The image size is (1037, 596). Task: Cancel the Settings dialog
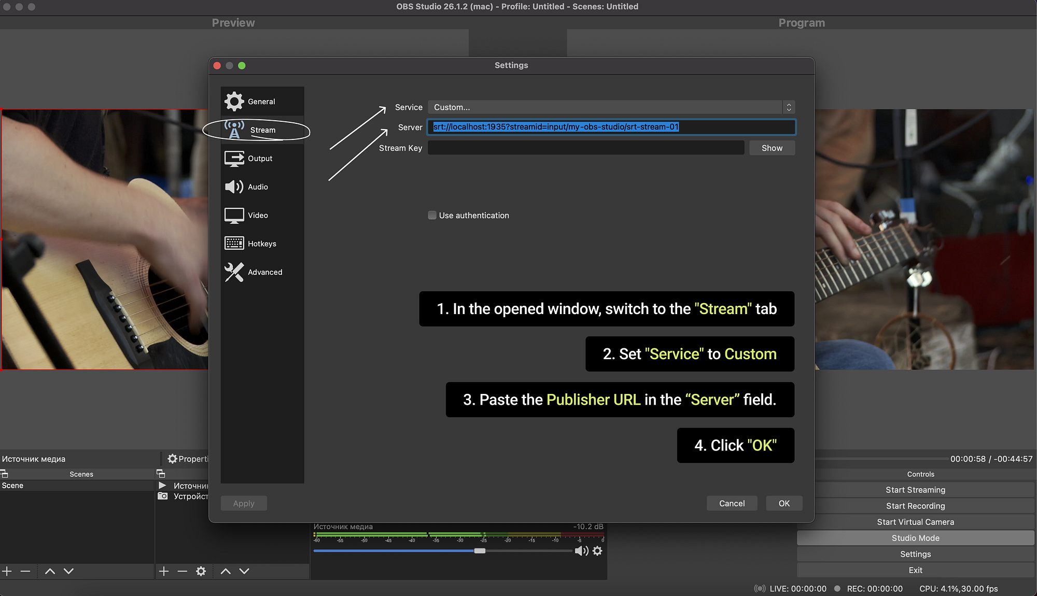point(732,503)
